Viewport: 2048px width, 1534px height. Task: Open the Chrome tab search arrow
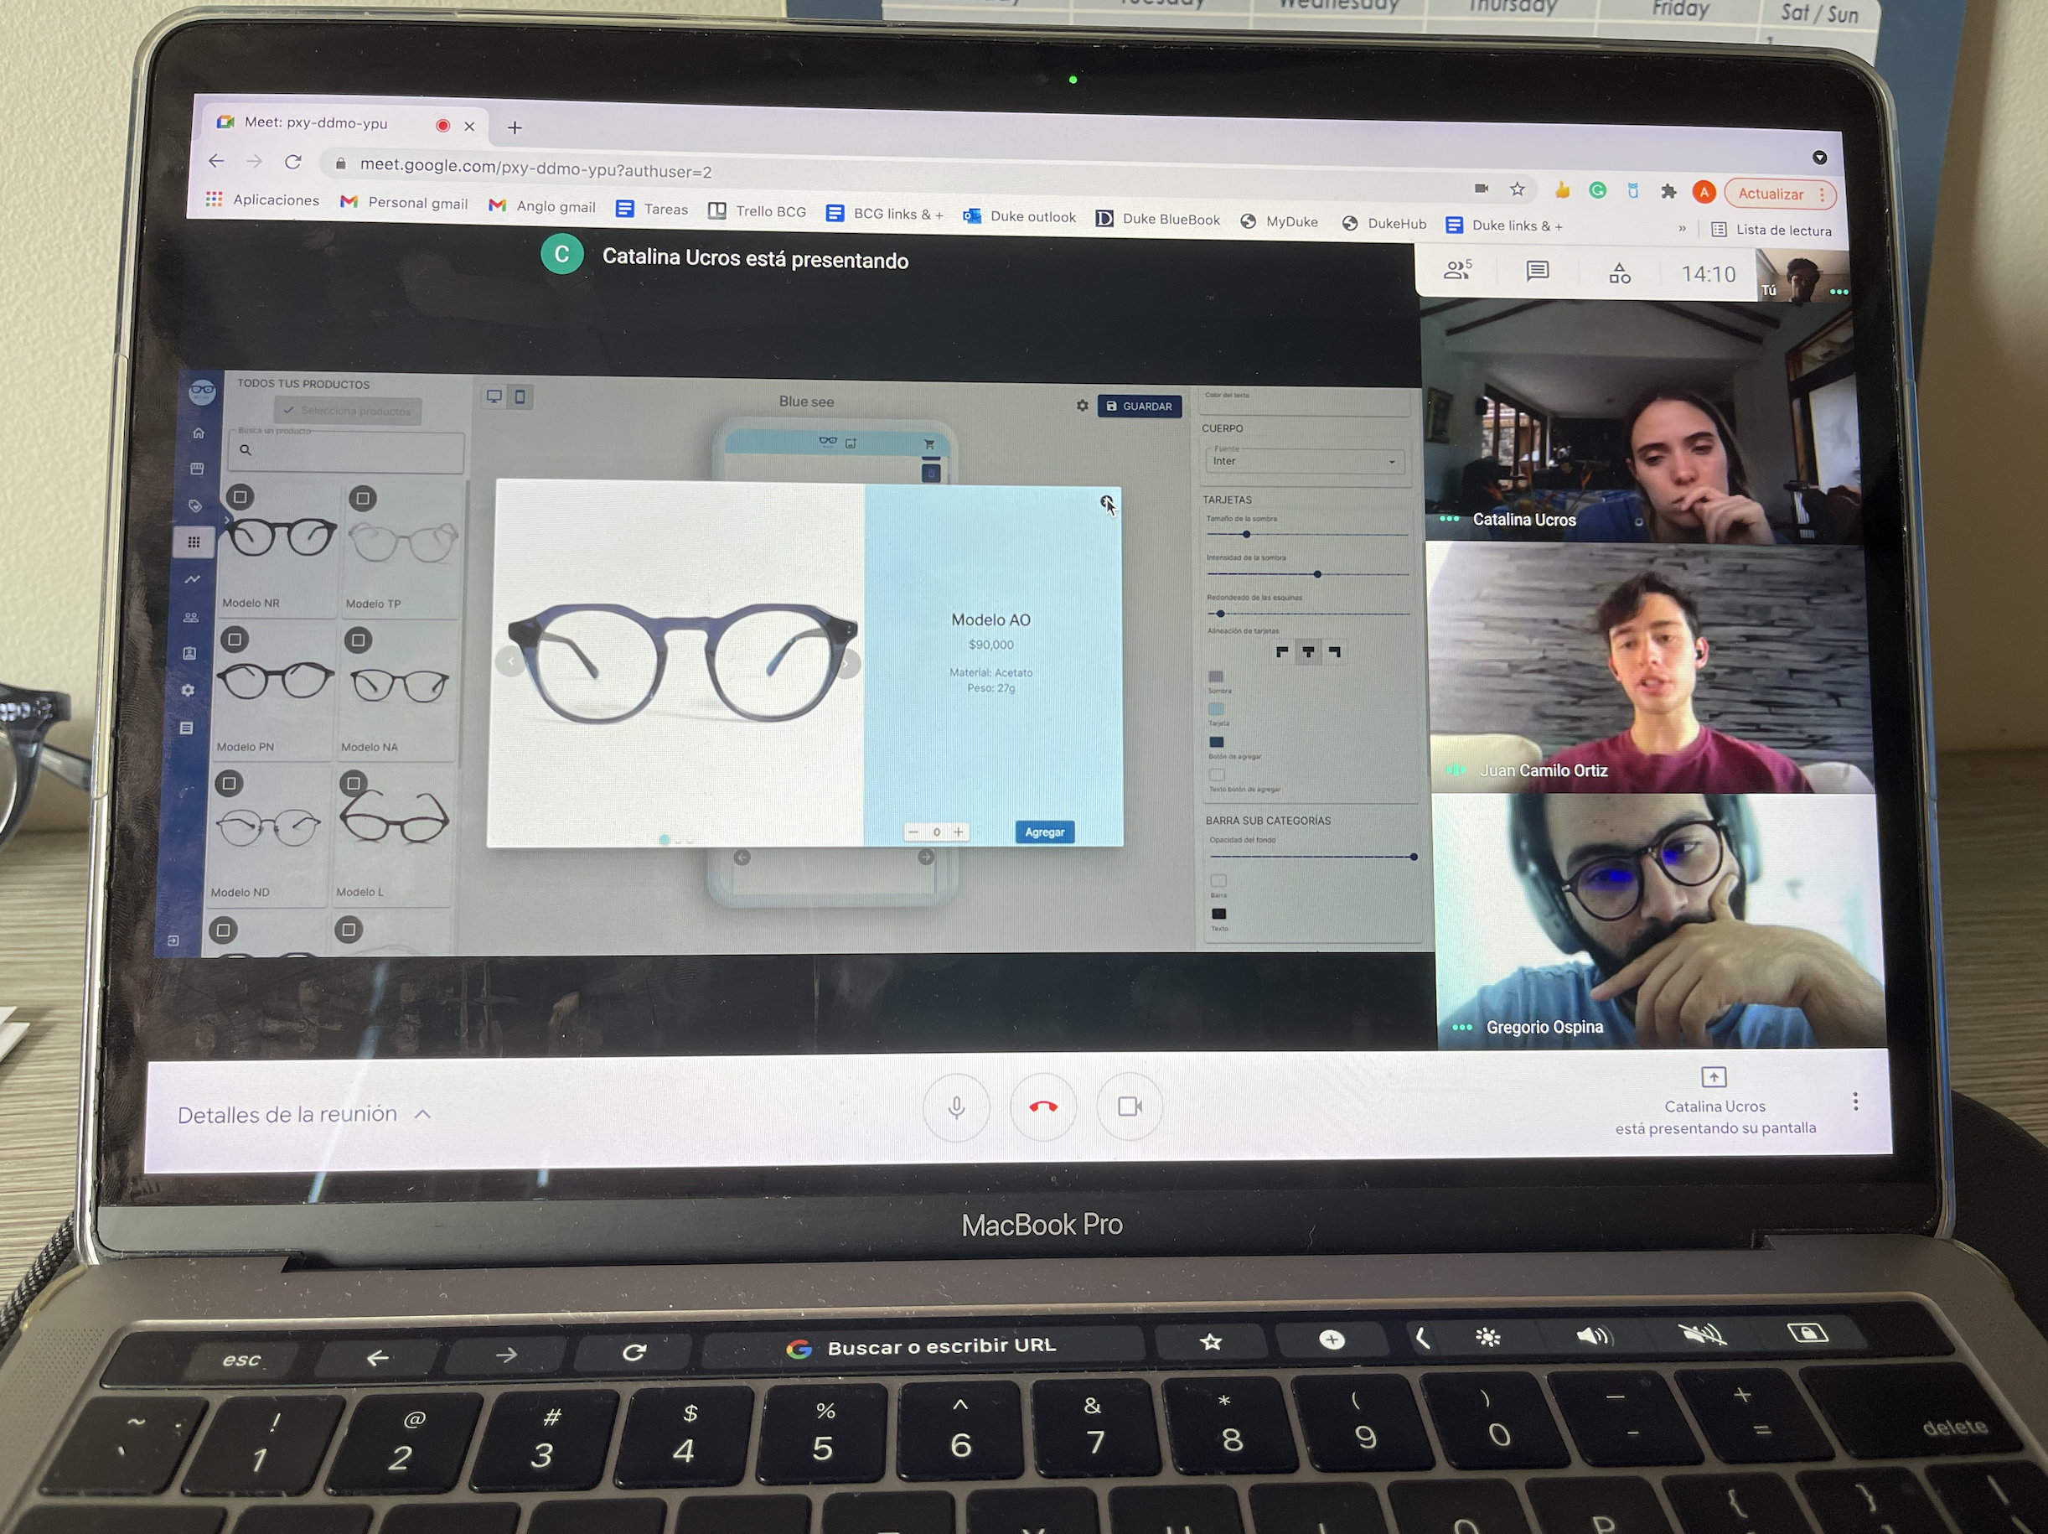click(x=1819, y=158)
